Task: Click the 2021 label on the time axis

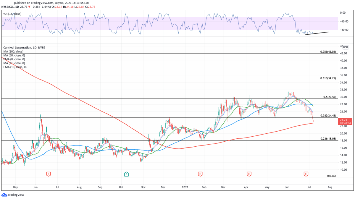Action: (185, 187)
